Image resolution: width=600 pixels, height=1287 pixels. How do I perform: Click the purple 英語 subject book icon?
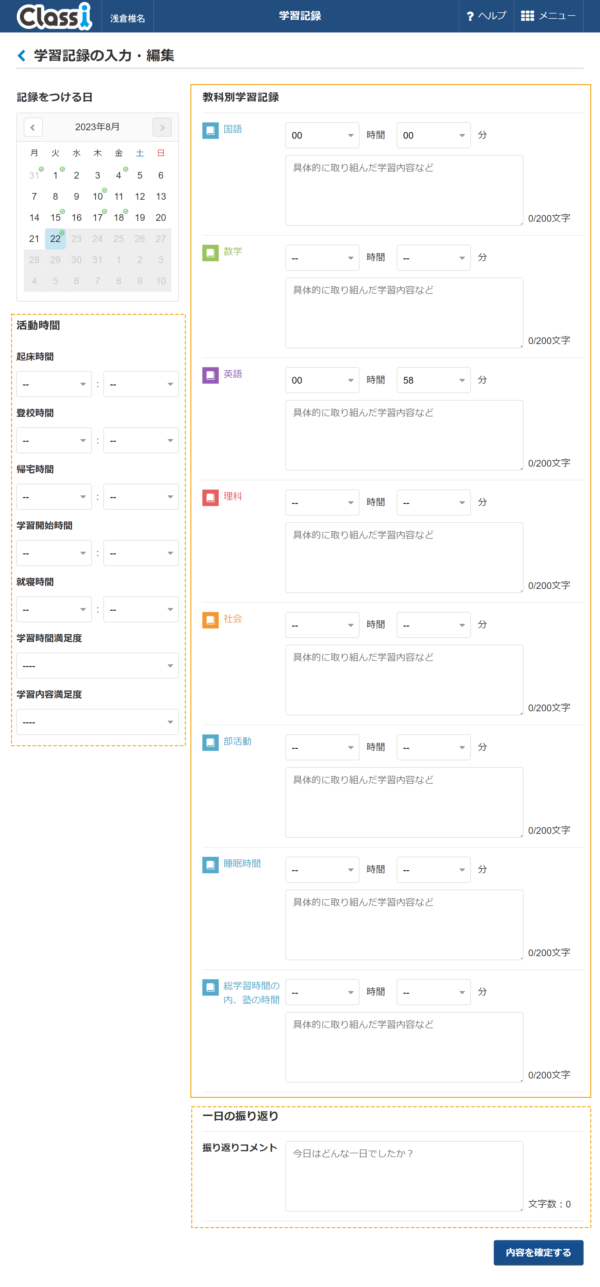[x=210, y=375]
